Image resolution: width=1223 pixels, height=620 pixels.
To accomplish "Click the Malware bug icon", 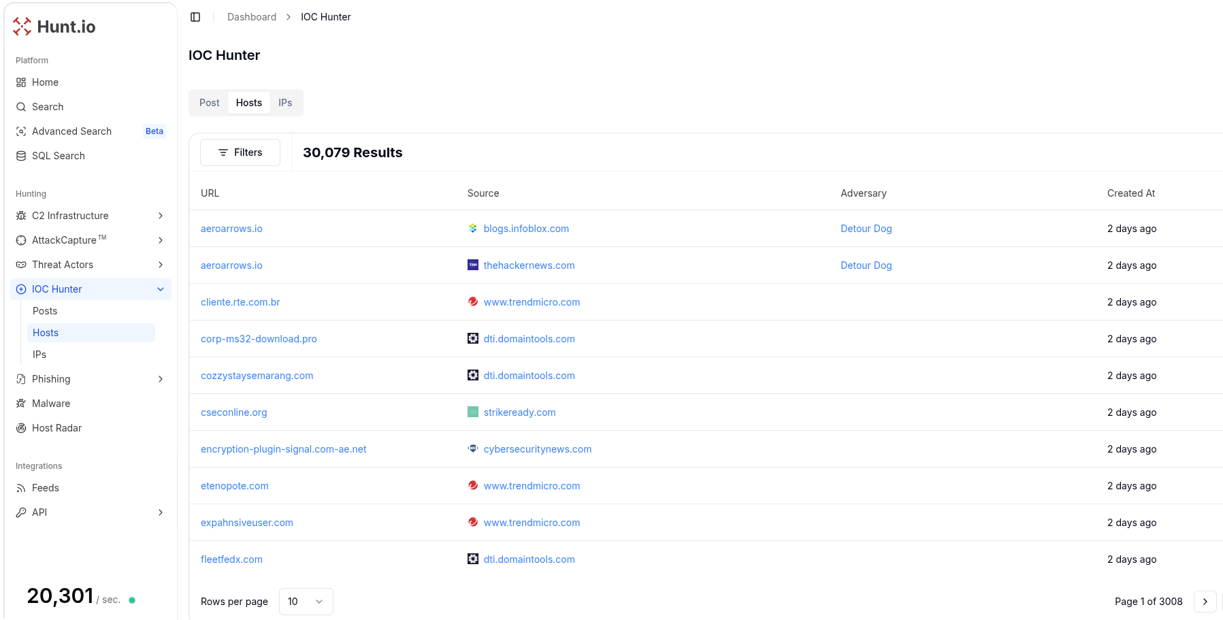I will [21, 404].
